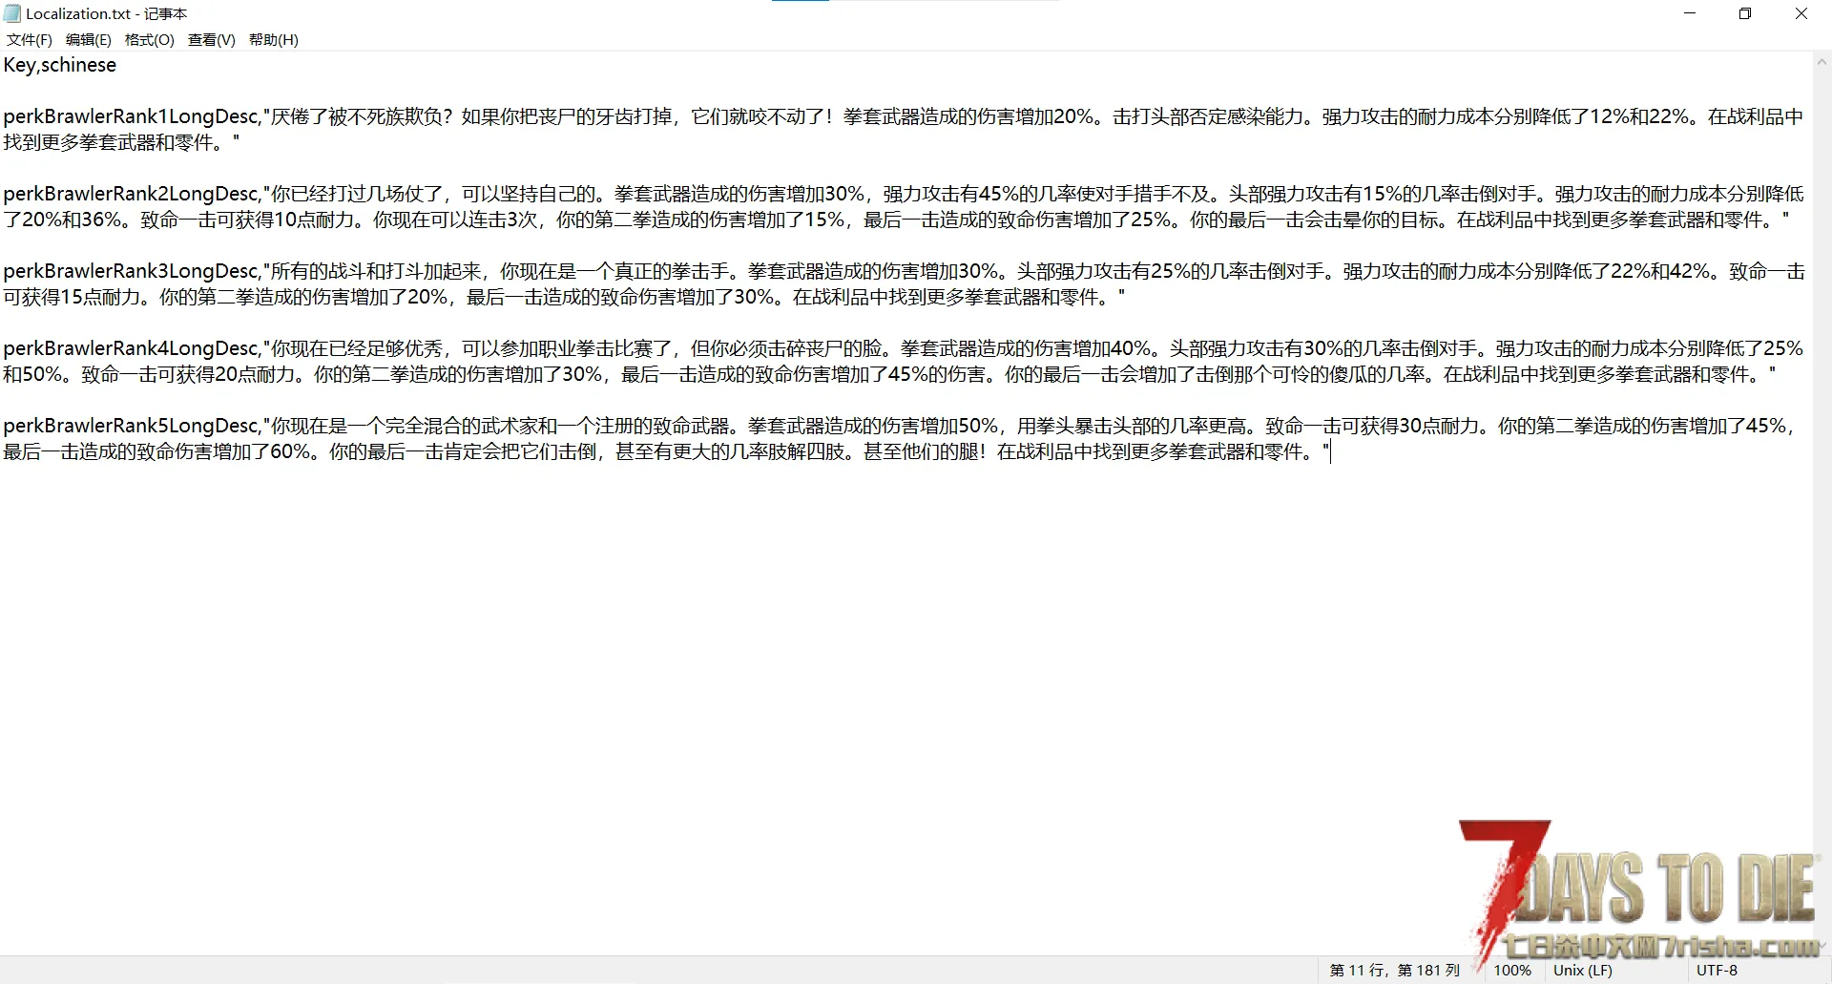Click on the perkBrawlerRank3LongDesc key text
Viewport: 1832px width, 984px height.
[x=131, y=271]
